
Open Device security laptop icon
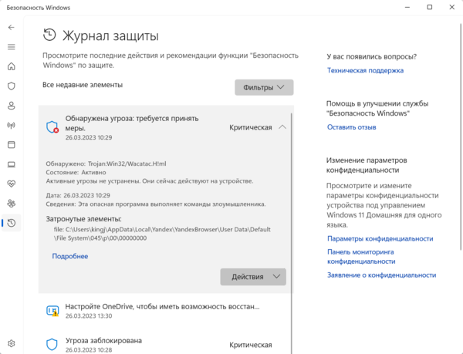12,164
